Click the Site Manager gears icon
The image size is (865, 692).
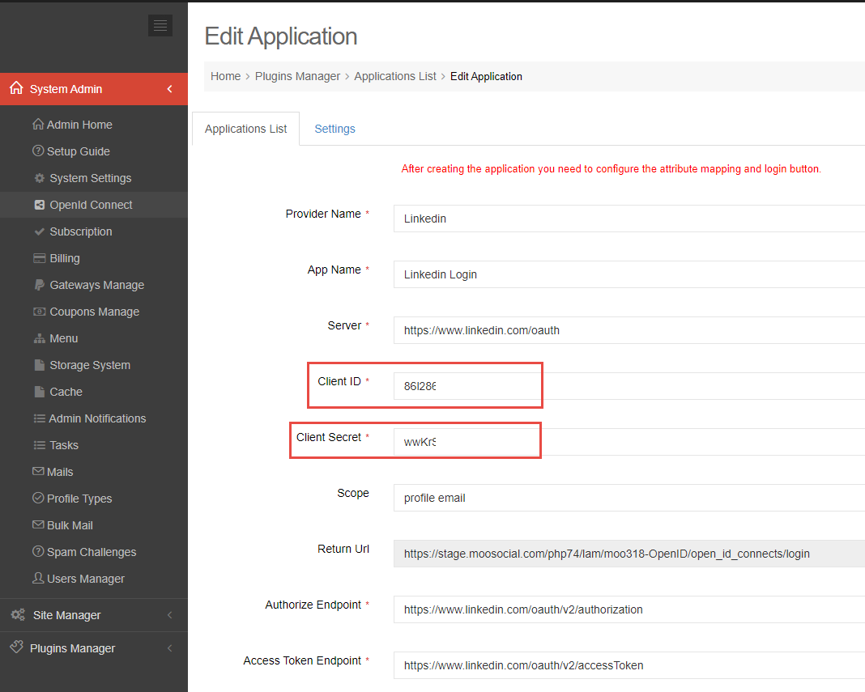pyautogui.click(x=18, y=614)
